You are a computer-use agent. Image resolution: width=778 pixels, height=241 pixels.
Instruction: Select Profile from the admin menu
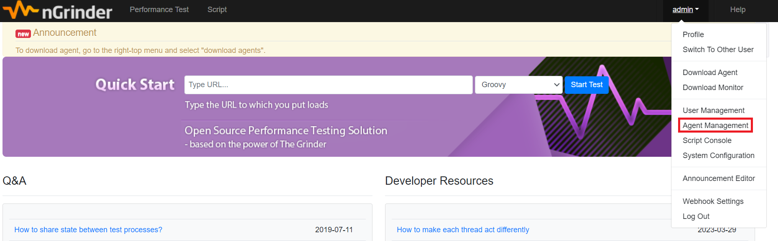tap(693, 35)
